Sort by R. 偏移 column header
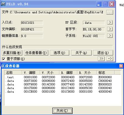Image resolution: width=124 pixels, height=115 pixels. point(68,72)
